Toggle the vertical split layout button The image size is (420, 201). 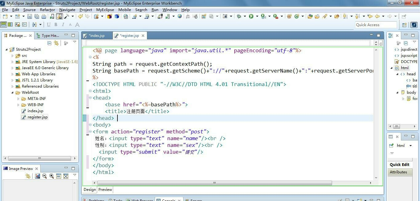[10, 25]
